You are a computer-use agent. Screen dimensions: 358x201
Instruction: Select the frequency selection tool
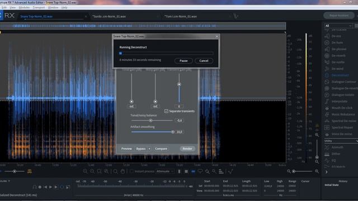click(193, 171)
